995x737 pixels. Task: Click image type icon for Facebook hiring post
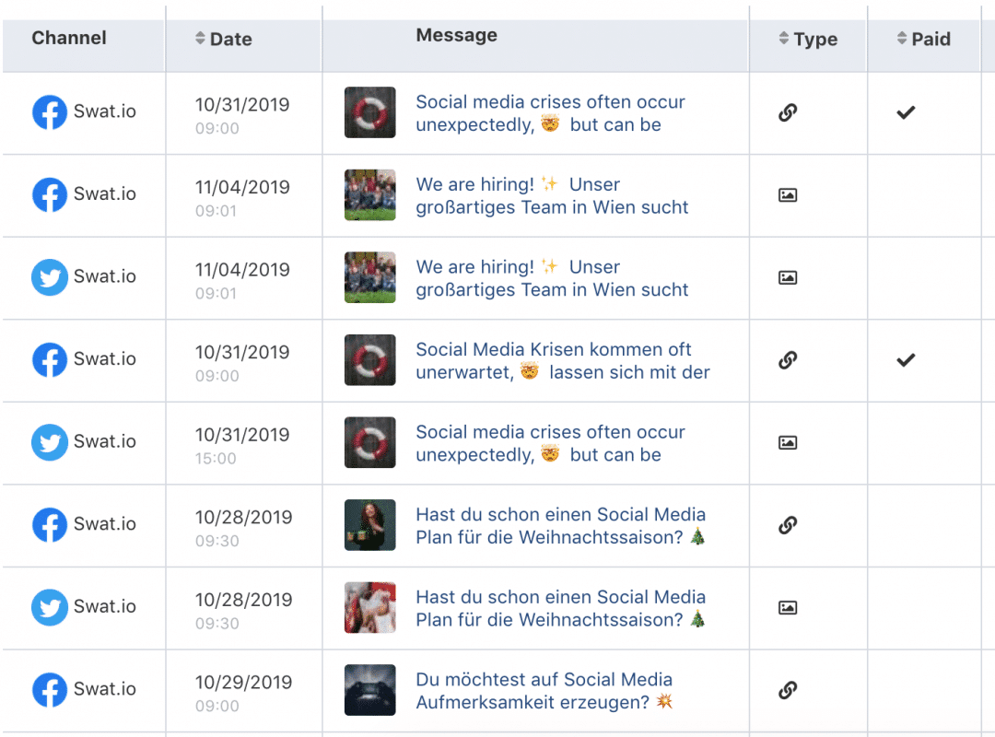click(788, 195)
